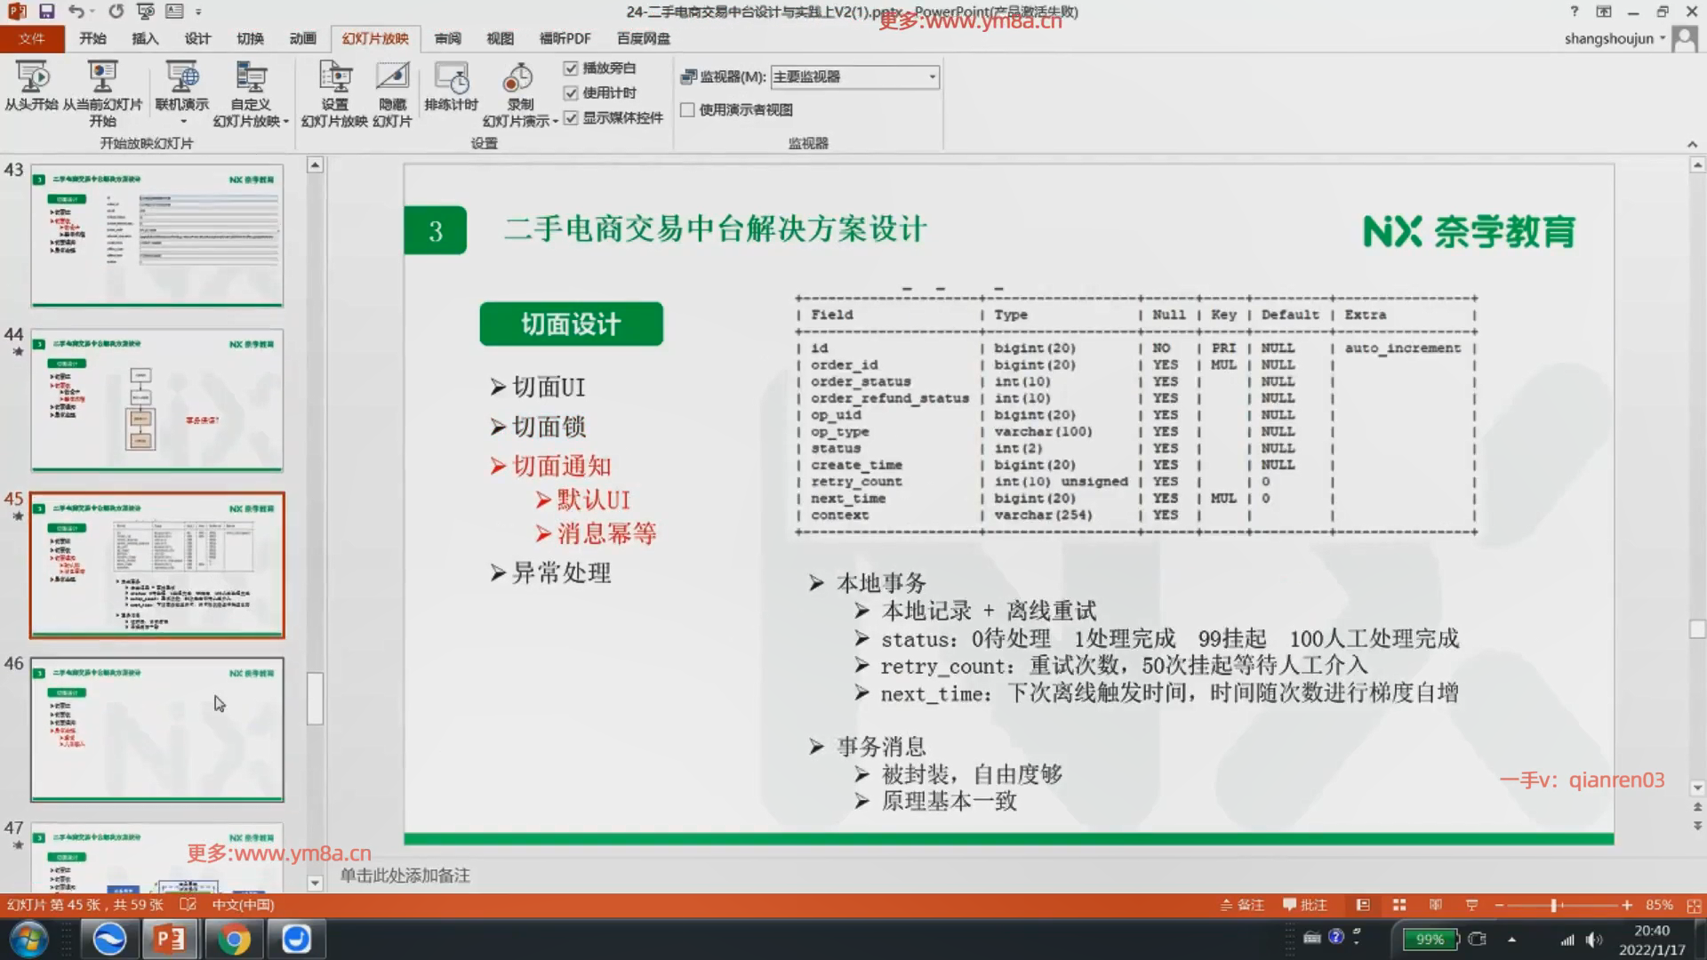
Task: Toggle the 使用计时 checkbox
Action: tap(571, 93)
